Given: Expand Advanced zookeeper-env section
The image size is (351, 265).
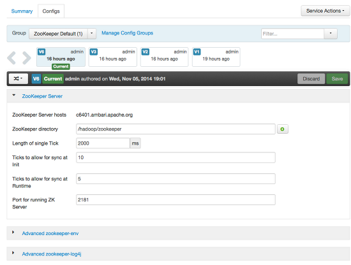Looking at the screenshot, I should 50,233.
